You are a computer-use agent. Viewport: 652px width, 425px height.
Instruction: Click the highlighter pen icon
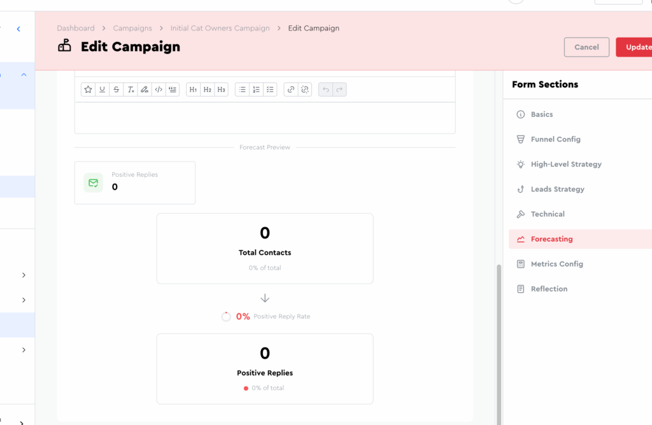[145, 90]
